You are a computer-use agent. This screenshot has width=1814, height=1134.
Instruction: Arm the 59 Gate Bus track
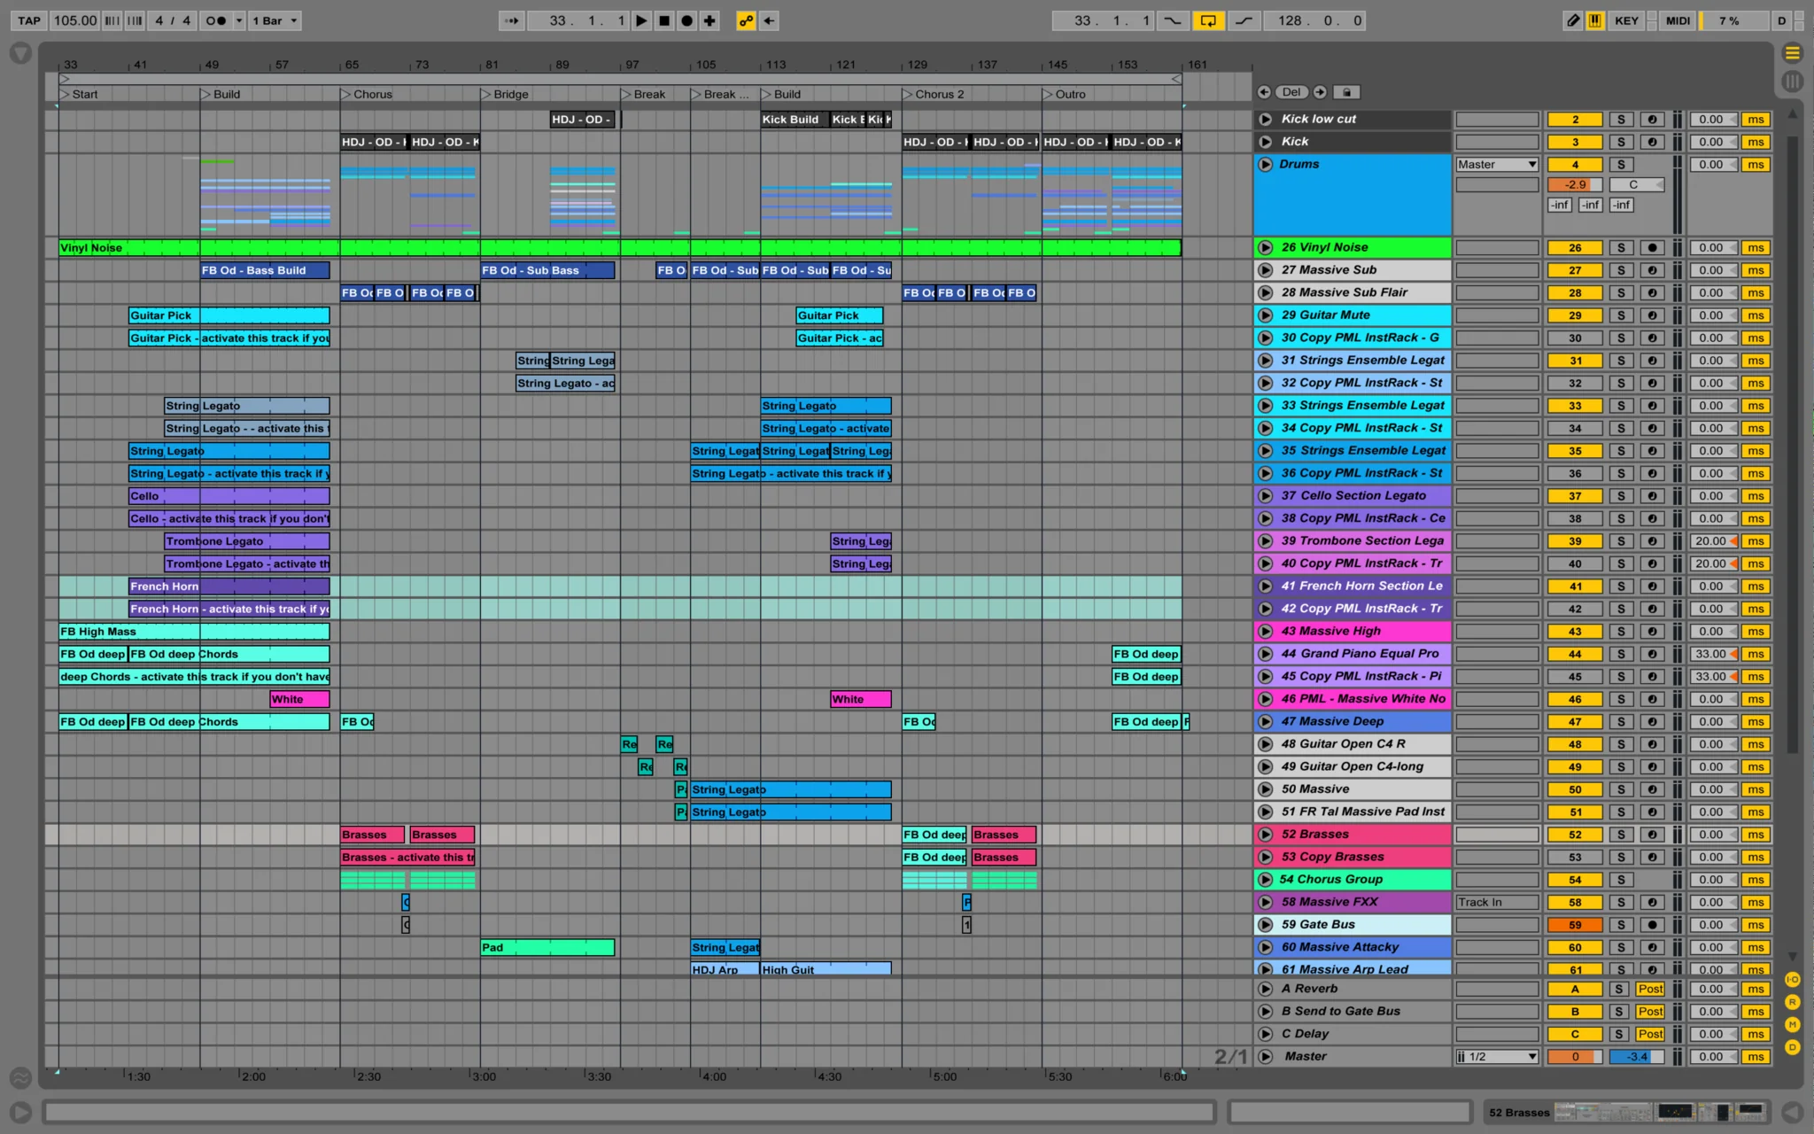(x=1652, y=925)
